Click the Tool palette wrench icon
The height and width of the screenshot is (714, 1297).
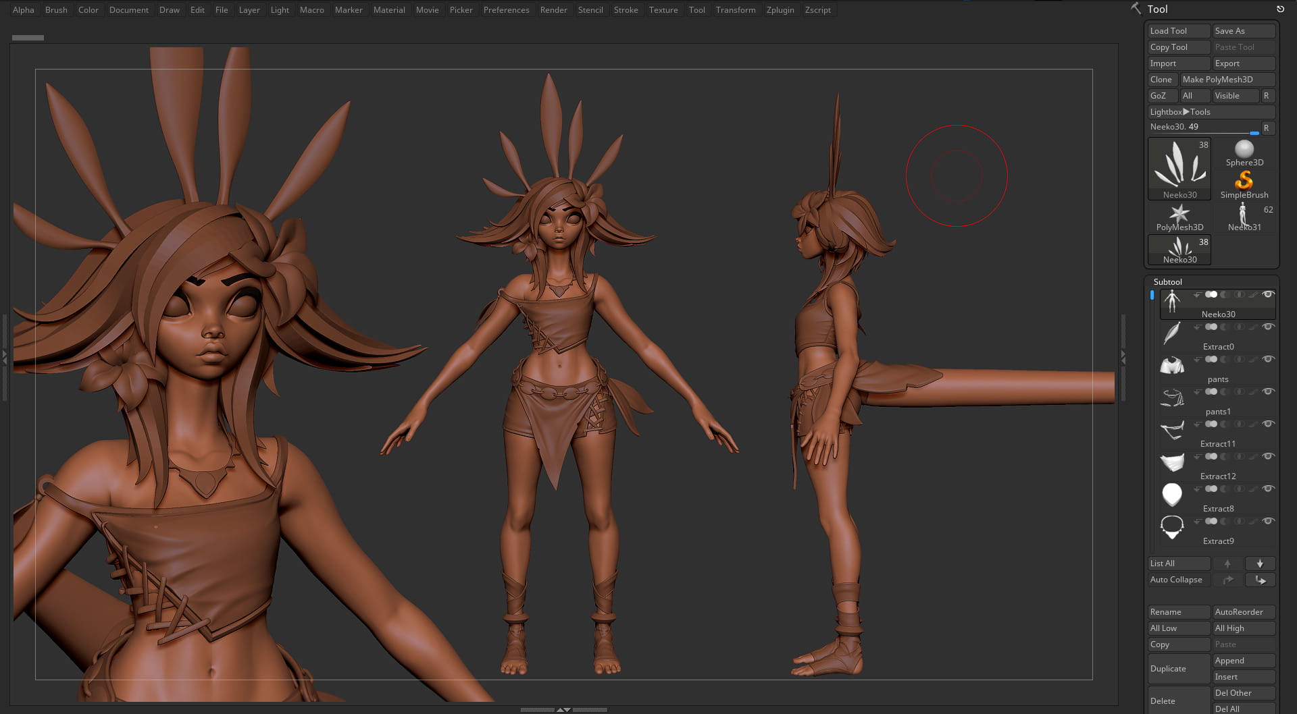1136,8
